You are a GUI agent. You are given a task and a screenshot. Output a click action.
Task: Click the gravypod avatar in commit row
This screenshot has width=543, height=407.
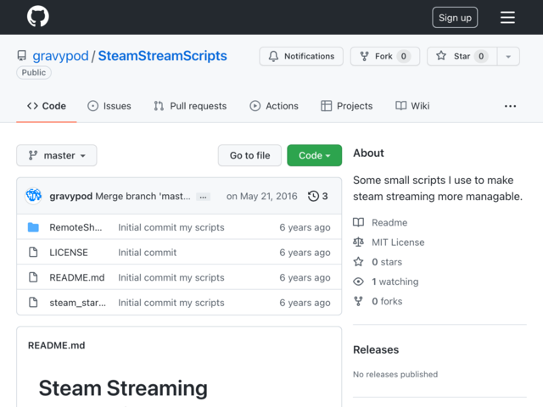coord(34,196)
